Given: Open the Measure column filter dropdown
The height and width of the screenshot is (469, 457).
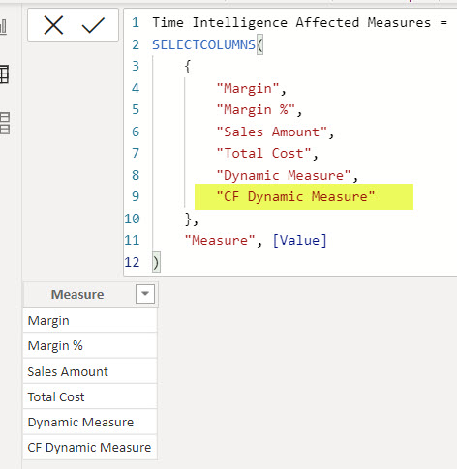Looking at the screenshot, I should pyautogui.click(x=145, y=294).
